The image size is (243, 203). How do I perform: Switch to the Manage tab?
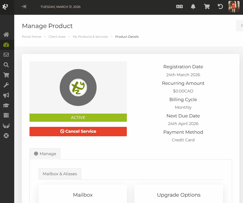click(x=45, y=154)
